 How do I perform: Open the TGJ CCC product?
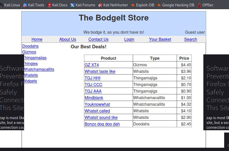(93, 84)
